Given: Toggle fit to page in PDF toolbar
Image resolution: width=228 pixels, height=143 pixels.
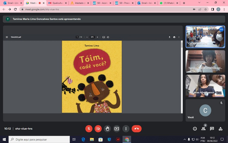Looking at the screenshot, I should coord(104,37).
